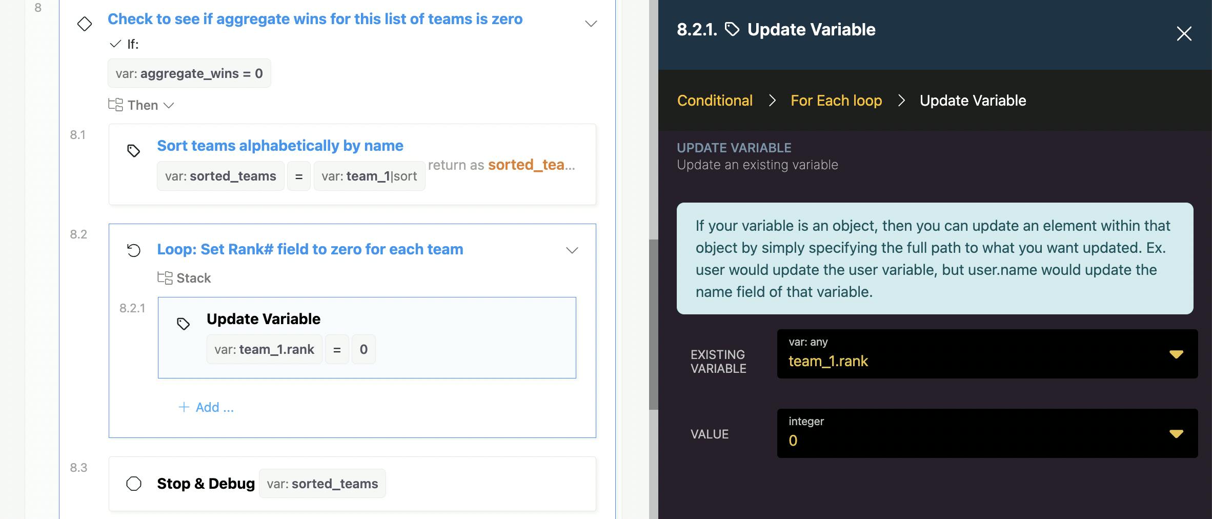The image size is (1212, 519).
Task: Click the conditional diamond icon at step 8
Action: 85,24
